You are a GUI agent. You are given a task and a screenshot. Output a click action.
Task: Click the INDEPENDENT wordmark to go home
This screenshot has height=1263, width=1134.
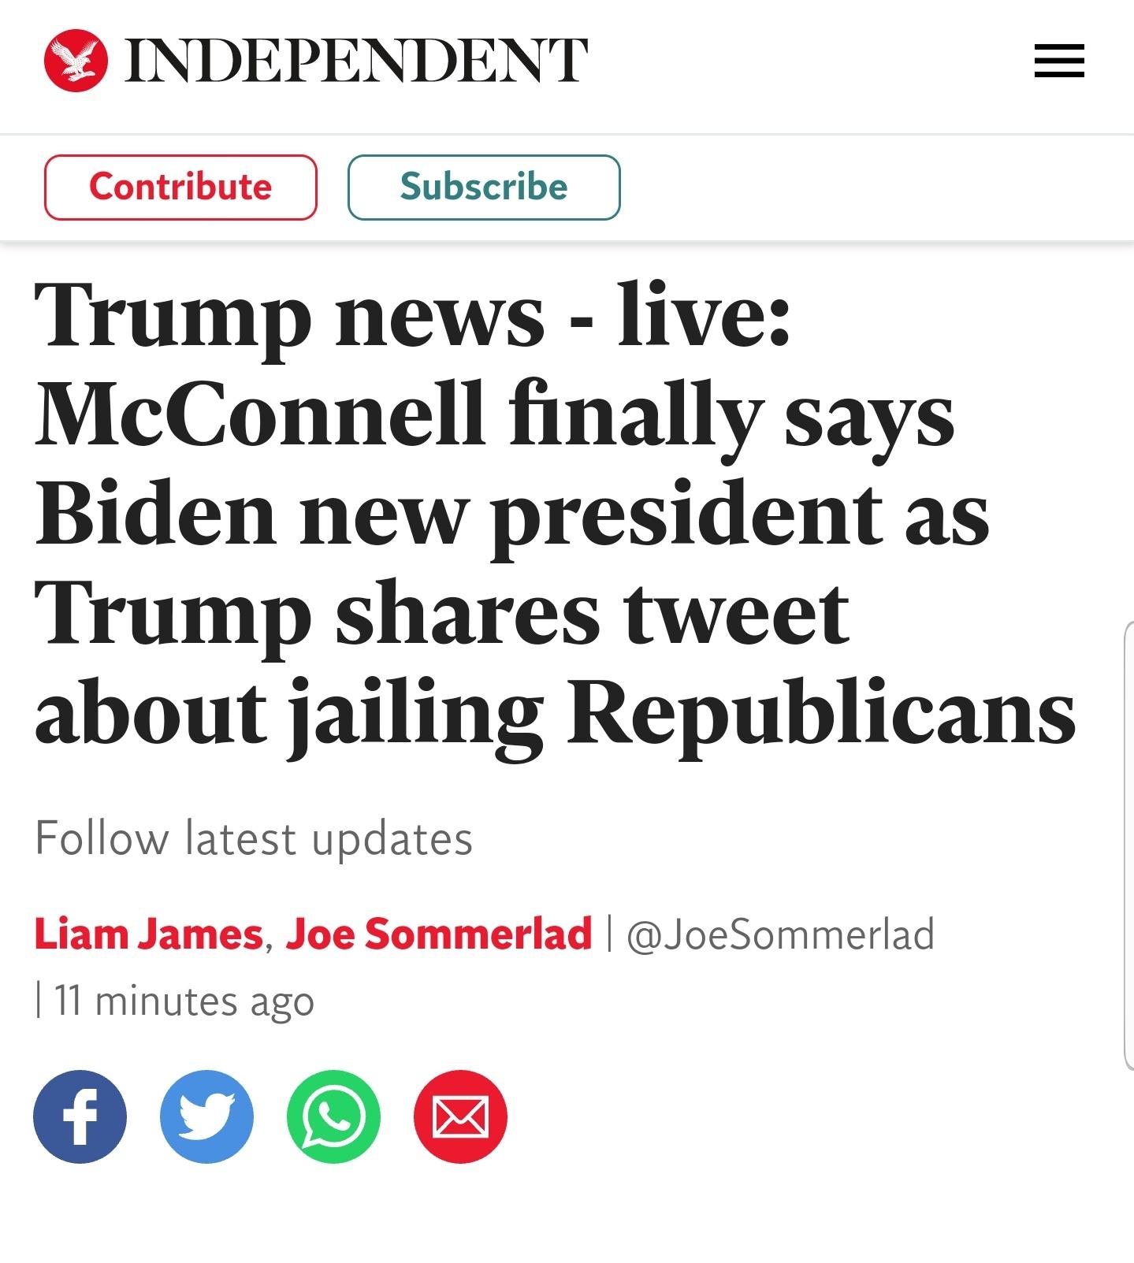click(356, 61)
